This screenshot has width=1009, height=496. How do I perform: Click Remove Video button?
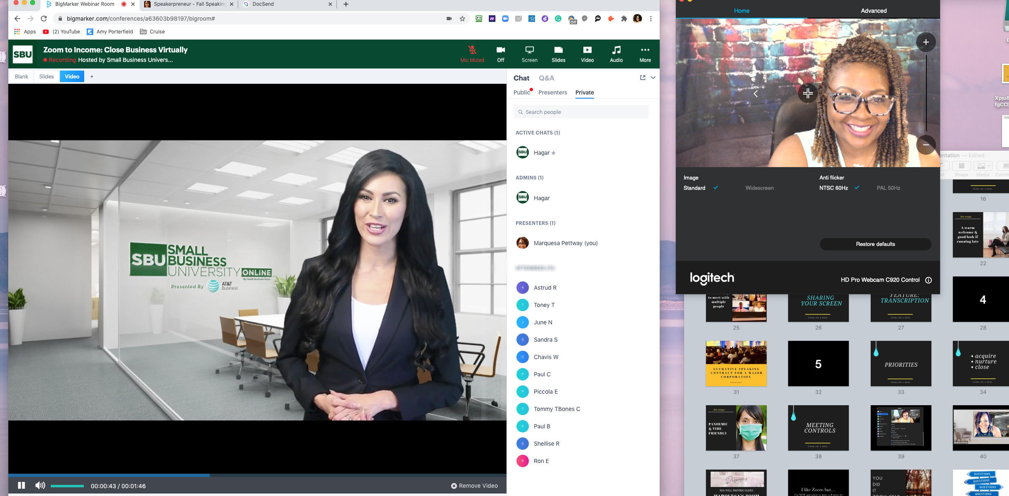click(474, 486)
